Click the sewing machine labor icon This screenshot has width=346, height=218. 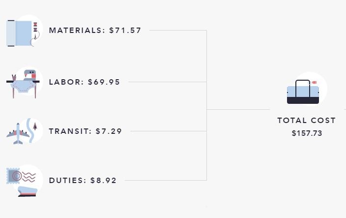tap(24, 83)
